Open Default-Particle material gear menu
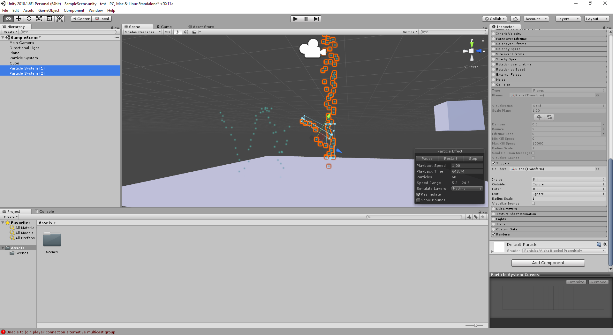 (605, 244)
